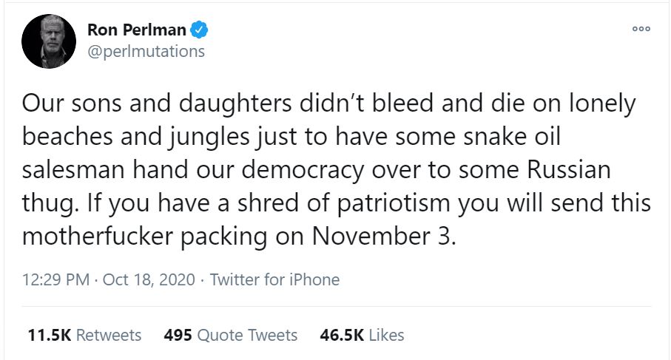Screen dimensions: 671x360
Task: Show who liked via Likes label
Action: pyautogui.click(x=385, y=335)
